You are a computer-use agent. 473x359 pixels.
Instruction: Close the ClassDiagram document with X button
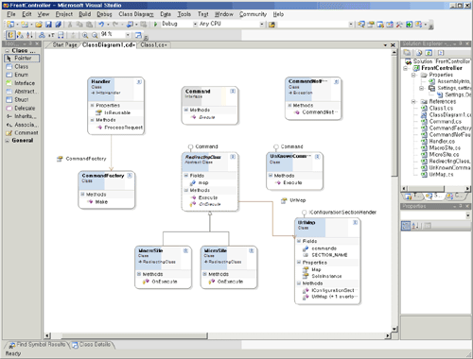click(x=393, y=45)
